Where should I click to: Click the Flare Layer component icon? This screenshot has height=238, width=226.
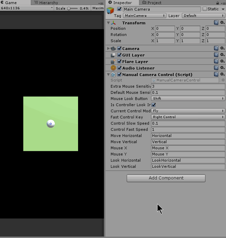(x=113, y=62)
